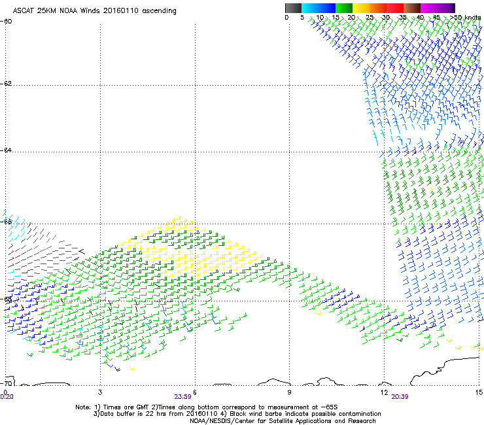Viewport: 484px width, 425px height.
Task: Click the longitude label '6'
Action: click(x=195, y=392)
